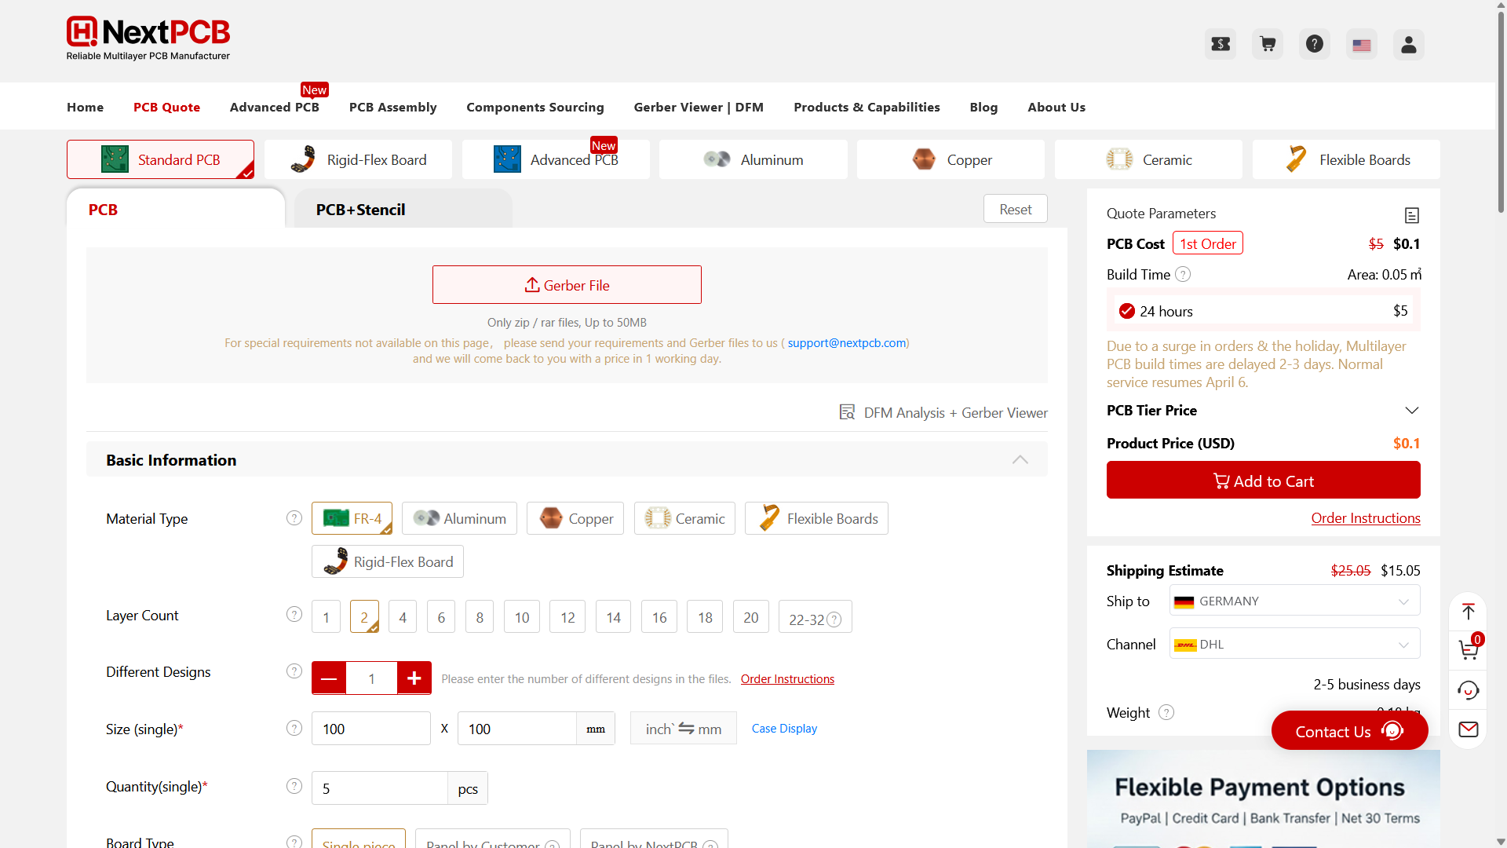1507x848 pixels.
Task: Open the coupon ticket icon in header
Action: (x=1221, y=44)
